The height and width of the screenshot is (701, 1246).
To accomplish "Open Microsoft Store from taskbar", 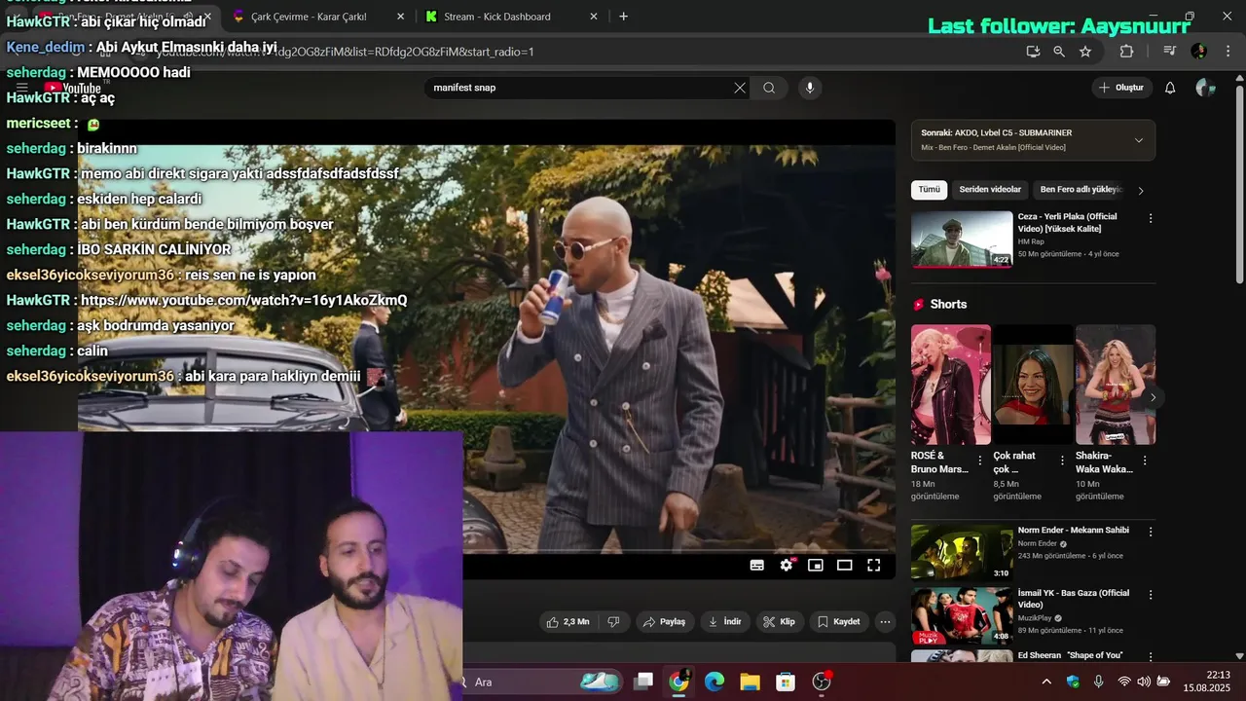I will tap(786, 682).
